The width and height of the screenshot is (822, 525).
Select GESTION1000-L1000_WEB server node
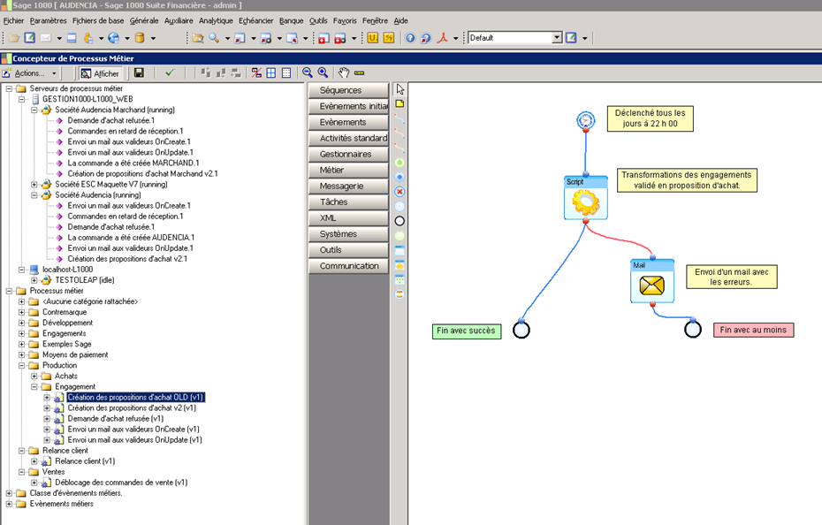click(88, 99)
